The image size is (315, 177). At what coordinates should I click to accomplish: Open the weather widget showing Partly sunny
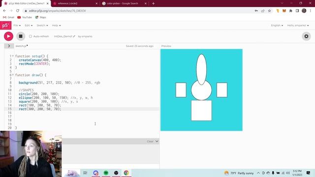[239, 173]
